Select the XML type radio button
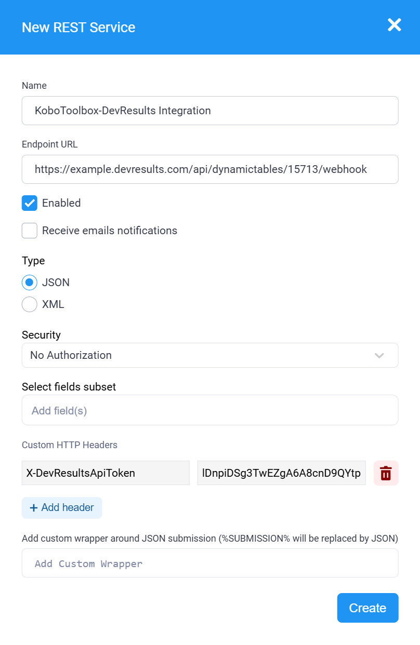 [x=30, y=304]
